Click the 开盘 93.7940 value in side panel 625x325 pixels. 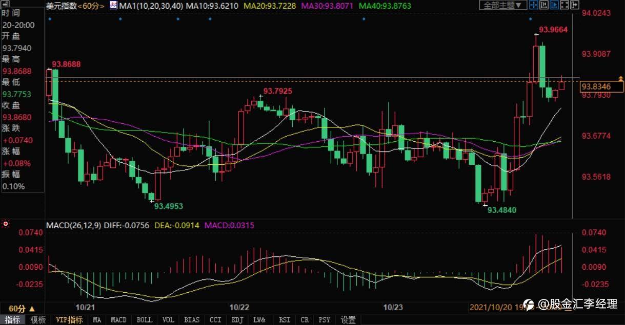point(17,48)
